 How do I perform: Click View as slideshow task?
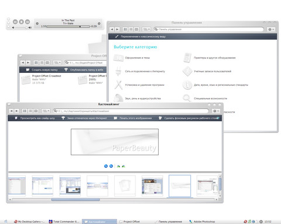pos(35,118)
